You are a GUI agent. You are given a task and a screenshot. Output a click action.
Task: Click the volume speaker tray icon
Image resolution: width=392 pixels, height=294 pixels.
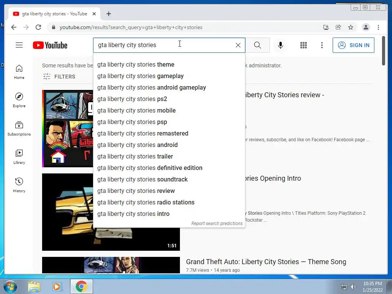pyautogui.click(x=353, y=287)
